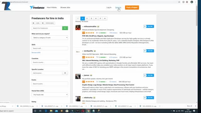Click in the Search for freelancers field

pos(47,28)
